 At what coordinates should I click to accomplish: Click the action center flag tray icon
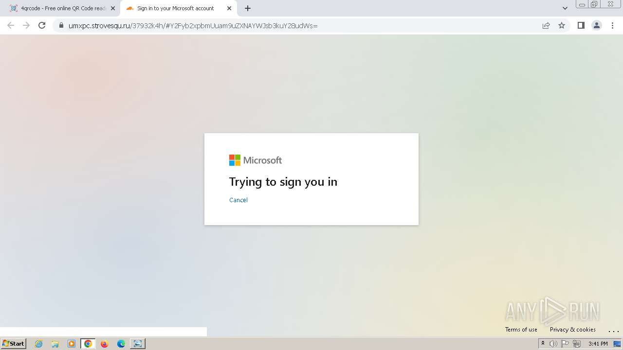[x=565, y=344]
